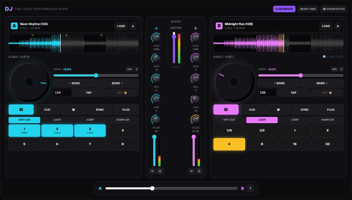Click the Deck B mid EQ knob
The width and height of the screenshot is (352, 200).
point(195,78)
